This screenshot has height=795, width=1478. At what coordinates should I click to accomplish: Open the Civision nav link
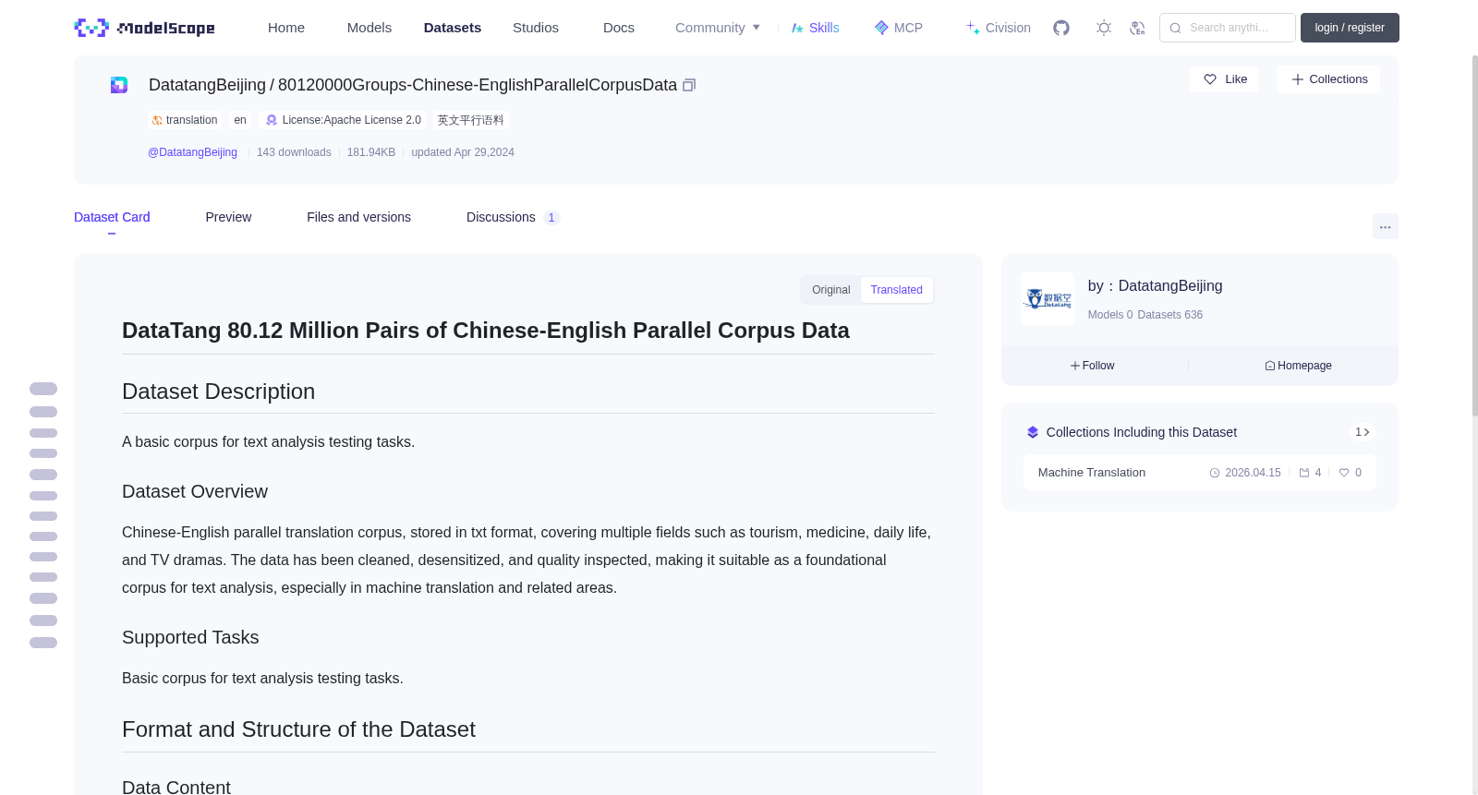point(998,28)
